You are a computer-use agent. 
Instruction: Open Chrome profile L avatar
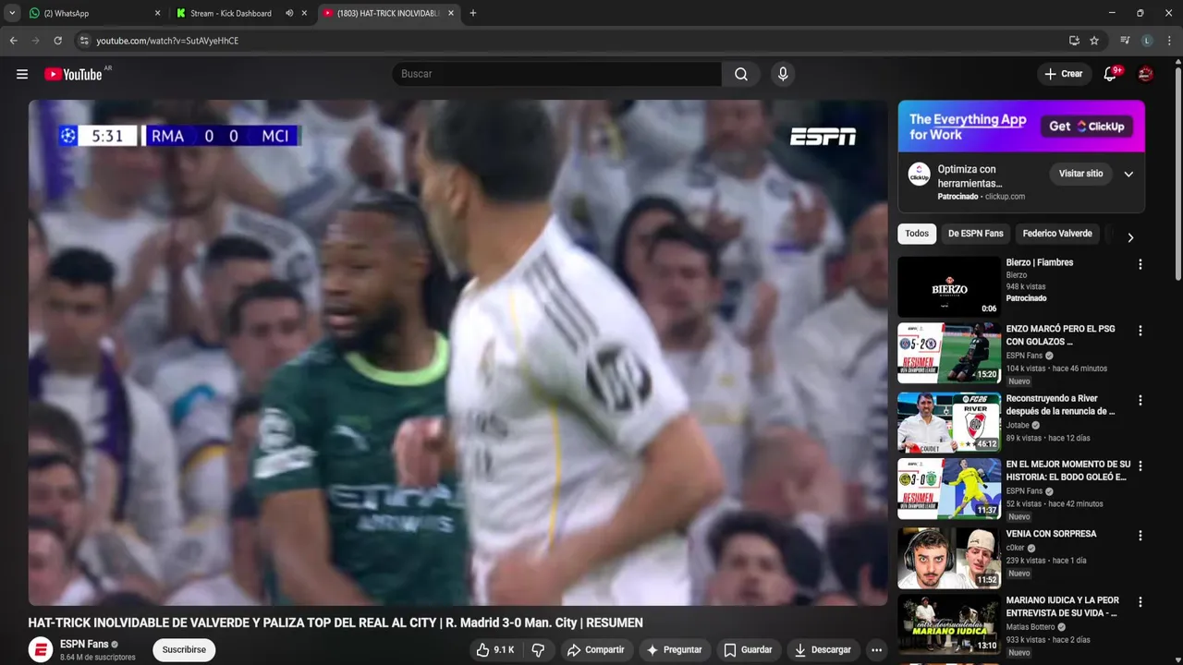(x=1147, y=41)
